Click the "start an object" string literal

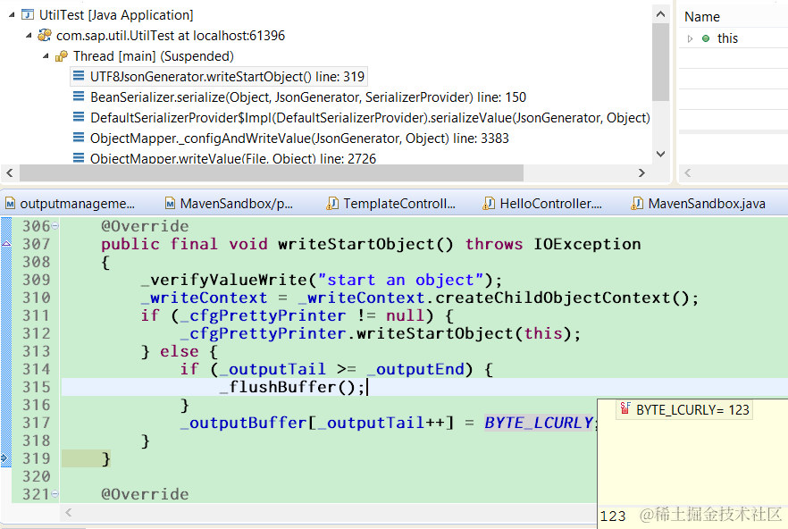click(x=400, y=280)
